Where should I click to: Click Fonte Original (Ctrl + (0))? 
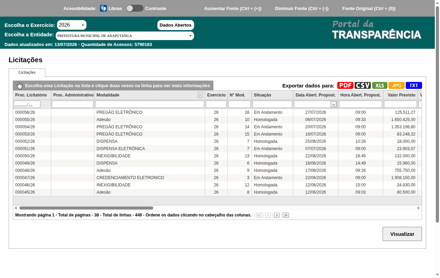tap(369, 8)
